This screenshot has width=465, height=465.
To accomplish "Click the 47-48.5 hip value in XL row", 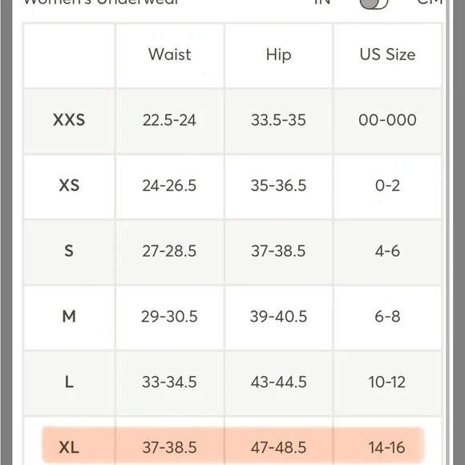I will [278, 447].
